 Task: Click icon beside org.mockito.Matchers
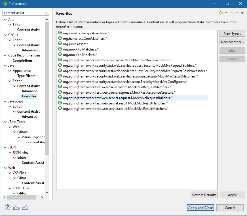tap(60, 49)
